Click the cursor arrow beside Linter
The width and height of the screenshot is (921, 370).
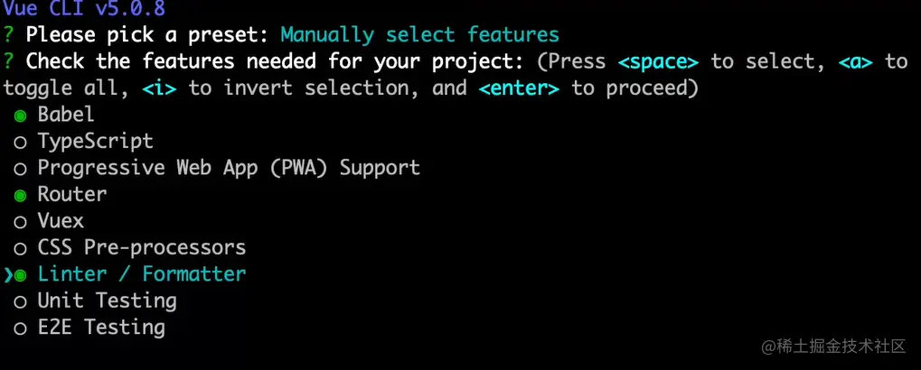point(7,274)
